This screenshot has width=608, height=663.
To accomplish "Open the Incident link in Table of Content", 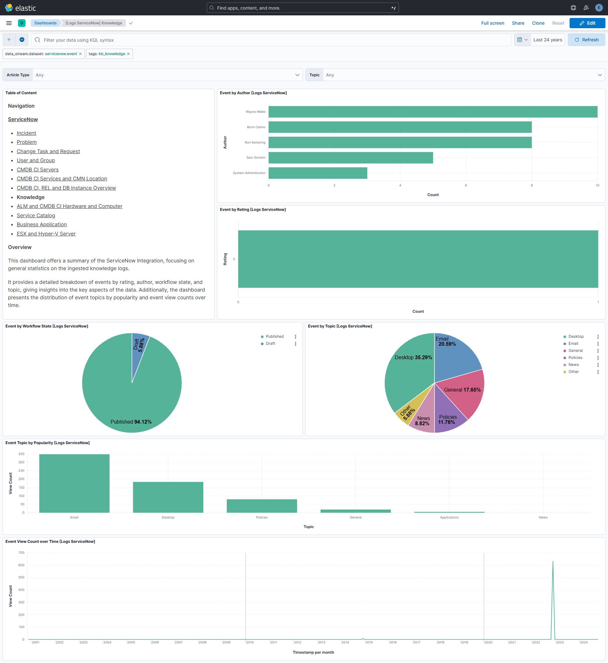I will (x=26, y=133).
